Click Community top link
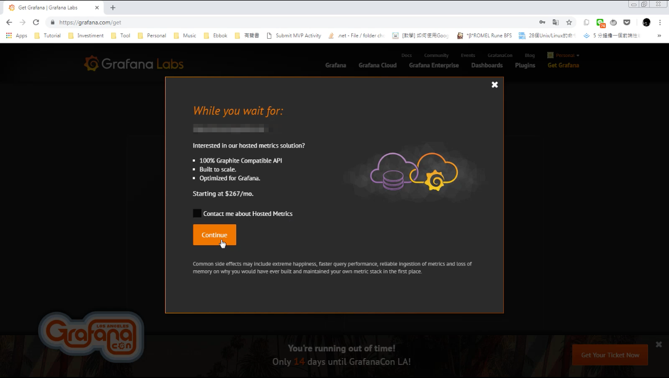 (x=436, y=55)
